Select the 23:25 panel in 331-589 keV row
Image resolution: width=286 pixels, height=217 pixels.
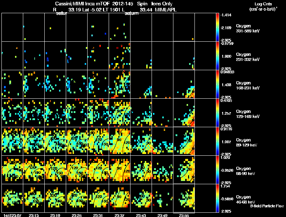(77, 27)
